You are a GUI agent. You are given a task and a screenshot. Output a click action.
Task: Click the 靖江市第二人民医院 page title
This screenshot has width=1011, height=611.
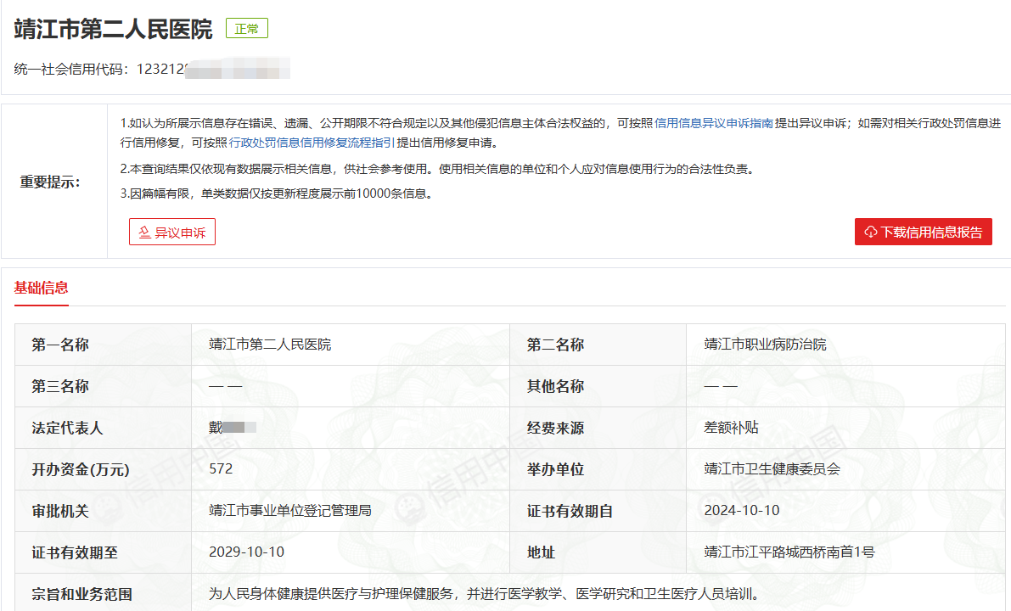tap(113, 30)
